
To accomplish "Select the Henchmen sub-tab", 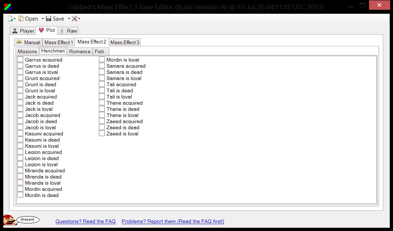I will pos(53,51).
